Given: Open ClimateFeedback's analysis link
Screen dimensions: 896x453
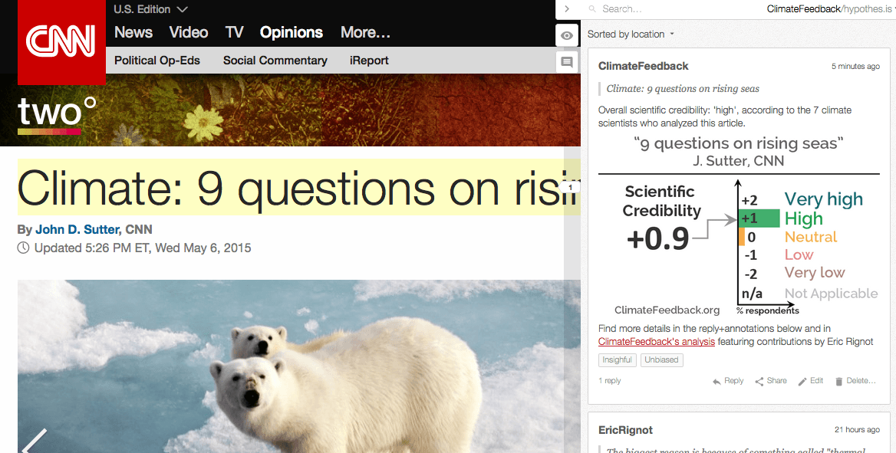Looking at the screenshot, I should point(657,342).
